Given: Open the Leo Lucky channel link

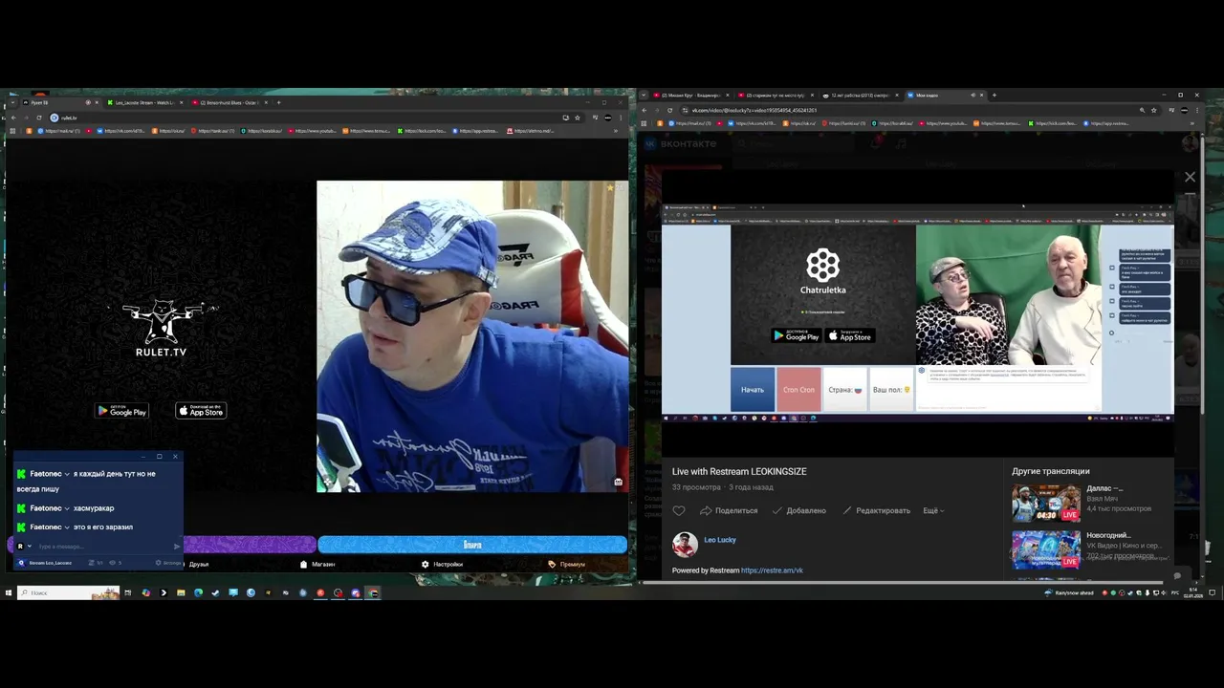Looking at the screenshot, I should coord(720,540).
